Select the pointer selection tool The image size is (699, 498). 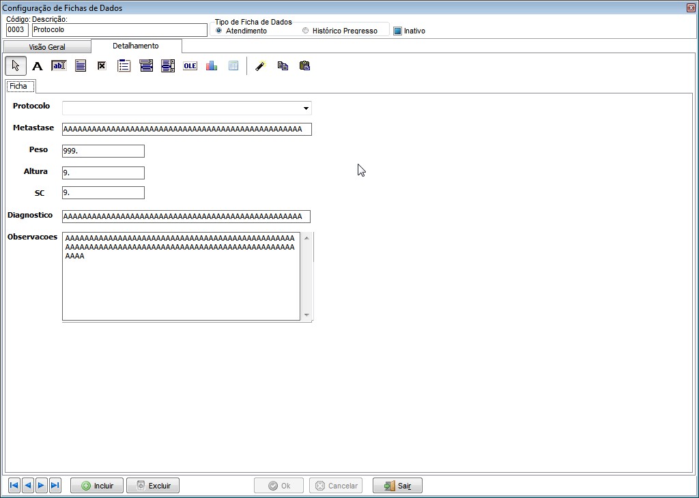click(16, 65)
